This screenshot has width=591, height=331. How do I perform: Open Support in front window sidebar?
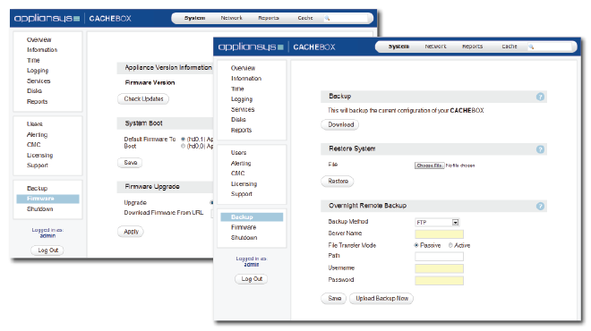click(242, 194)
